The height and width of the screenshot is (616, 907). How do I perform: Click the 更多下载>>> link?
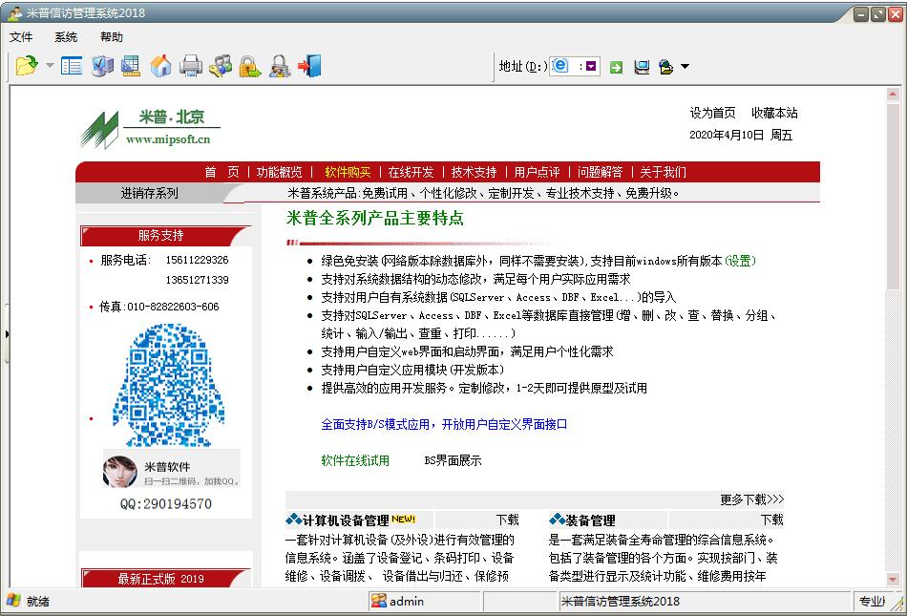point(752,499)
